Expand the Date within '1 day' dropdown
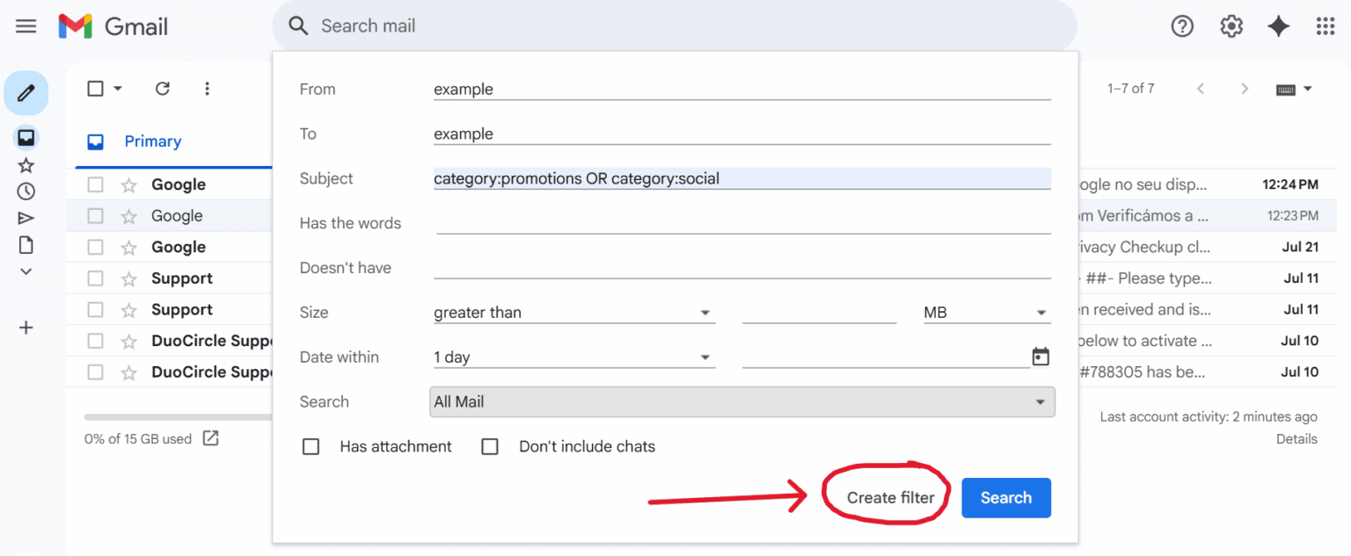1351x556 pixels. tap(573, 357)
